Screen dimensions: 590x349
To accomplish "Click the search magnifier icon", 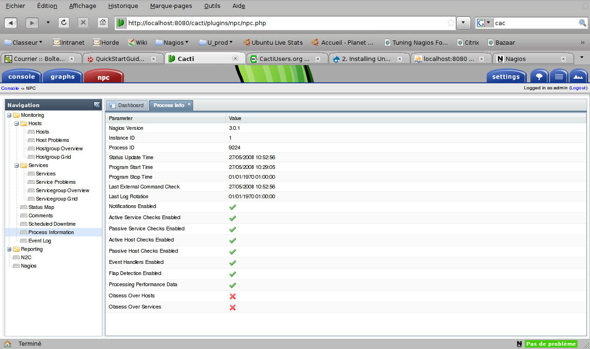I will point(582,23).
